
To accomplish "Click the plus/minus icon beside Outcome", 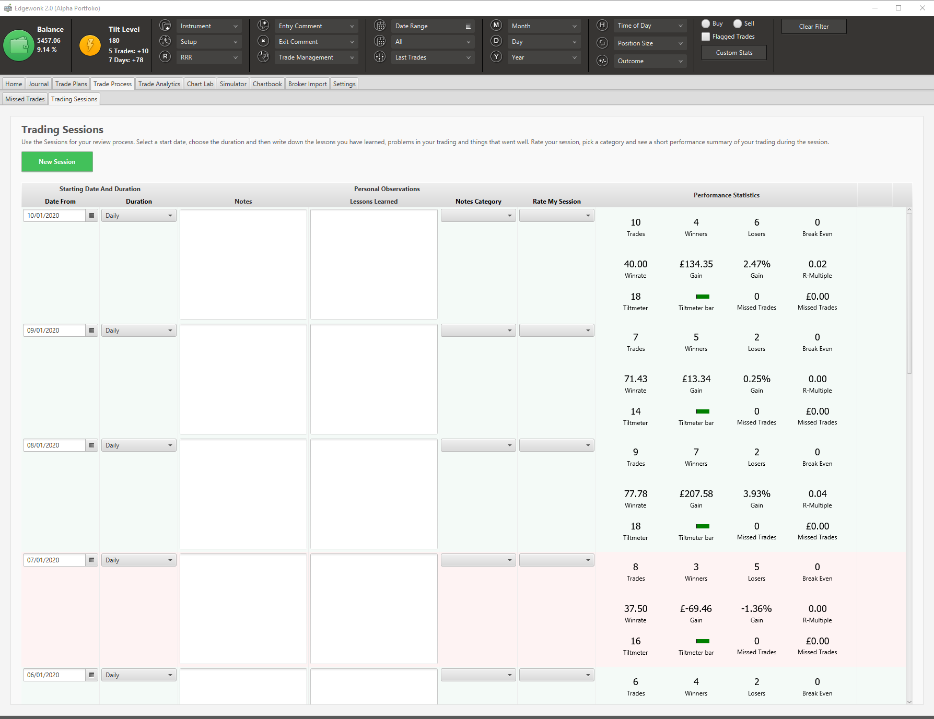I will [x=602, y=61].
